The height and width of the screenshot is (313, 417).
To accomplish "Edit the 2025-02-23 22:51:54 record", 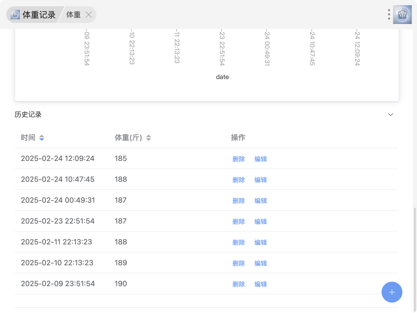I will point(261,221).
